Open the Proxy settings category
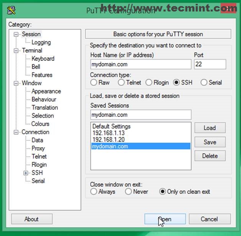The height and width of the screenshot is (236, 241). click(x=38, y=148)
